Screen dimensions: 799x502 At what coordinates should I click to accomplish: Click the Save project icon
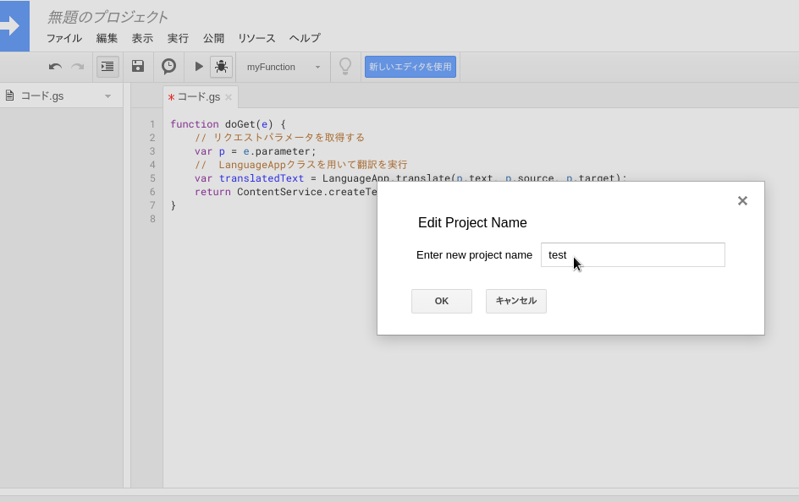(137, 66)
